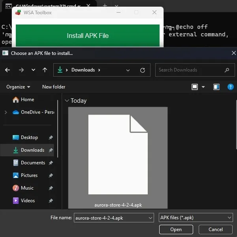Close the WSA Toolbox window
This screenshot has width=237, height=237.
[x=154, y=12]
